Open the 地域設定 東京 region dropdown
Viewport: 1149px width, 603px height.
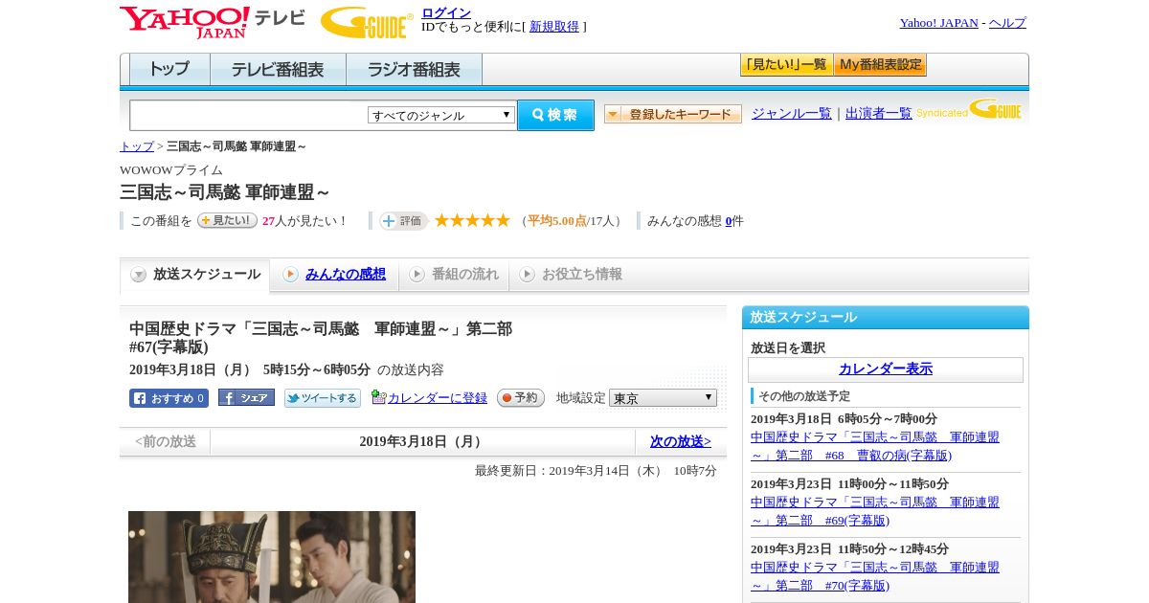[x=663, y=397]
